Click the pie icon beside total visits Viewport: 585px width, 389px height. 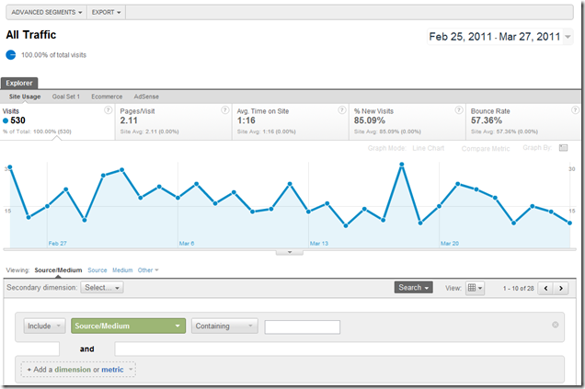(11, 55)
